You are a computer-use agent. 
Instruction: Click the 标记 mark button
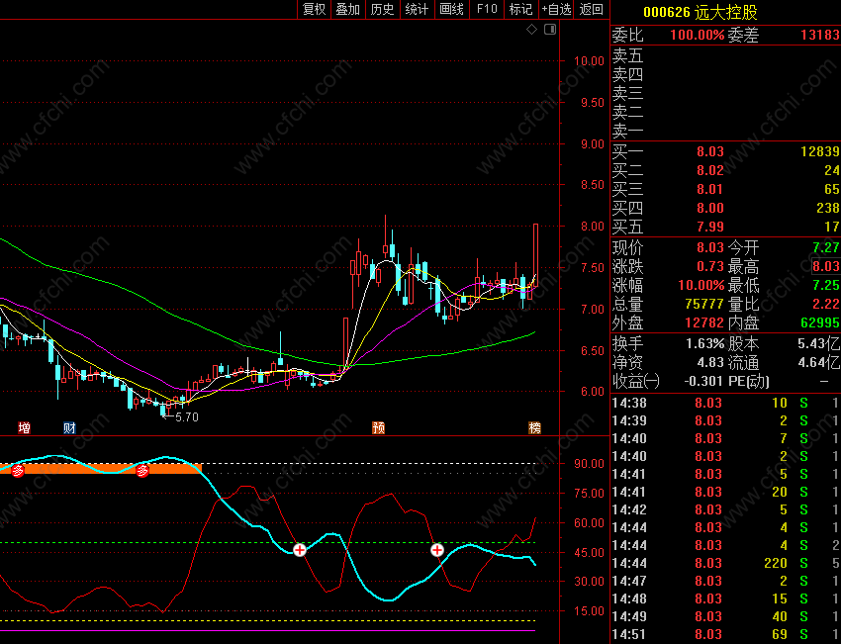(x=520, y=9)
